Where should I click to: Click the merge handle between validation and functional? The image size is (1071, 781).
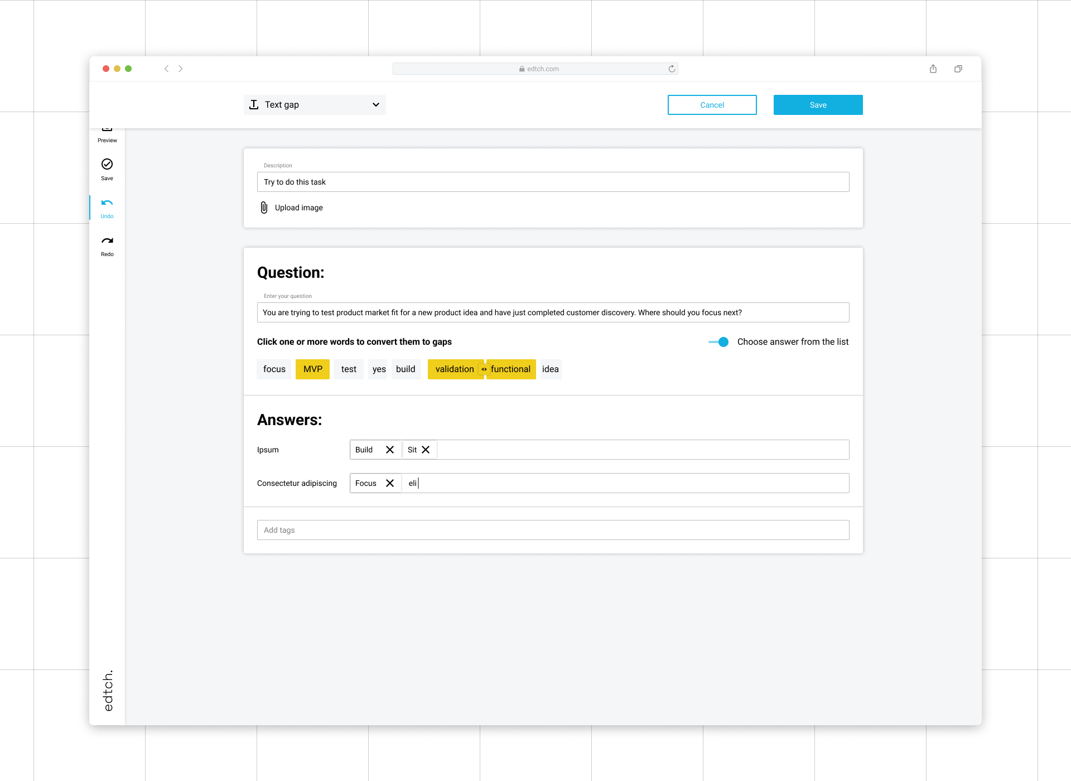pyautogui.click(x=484, y=369)
